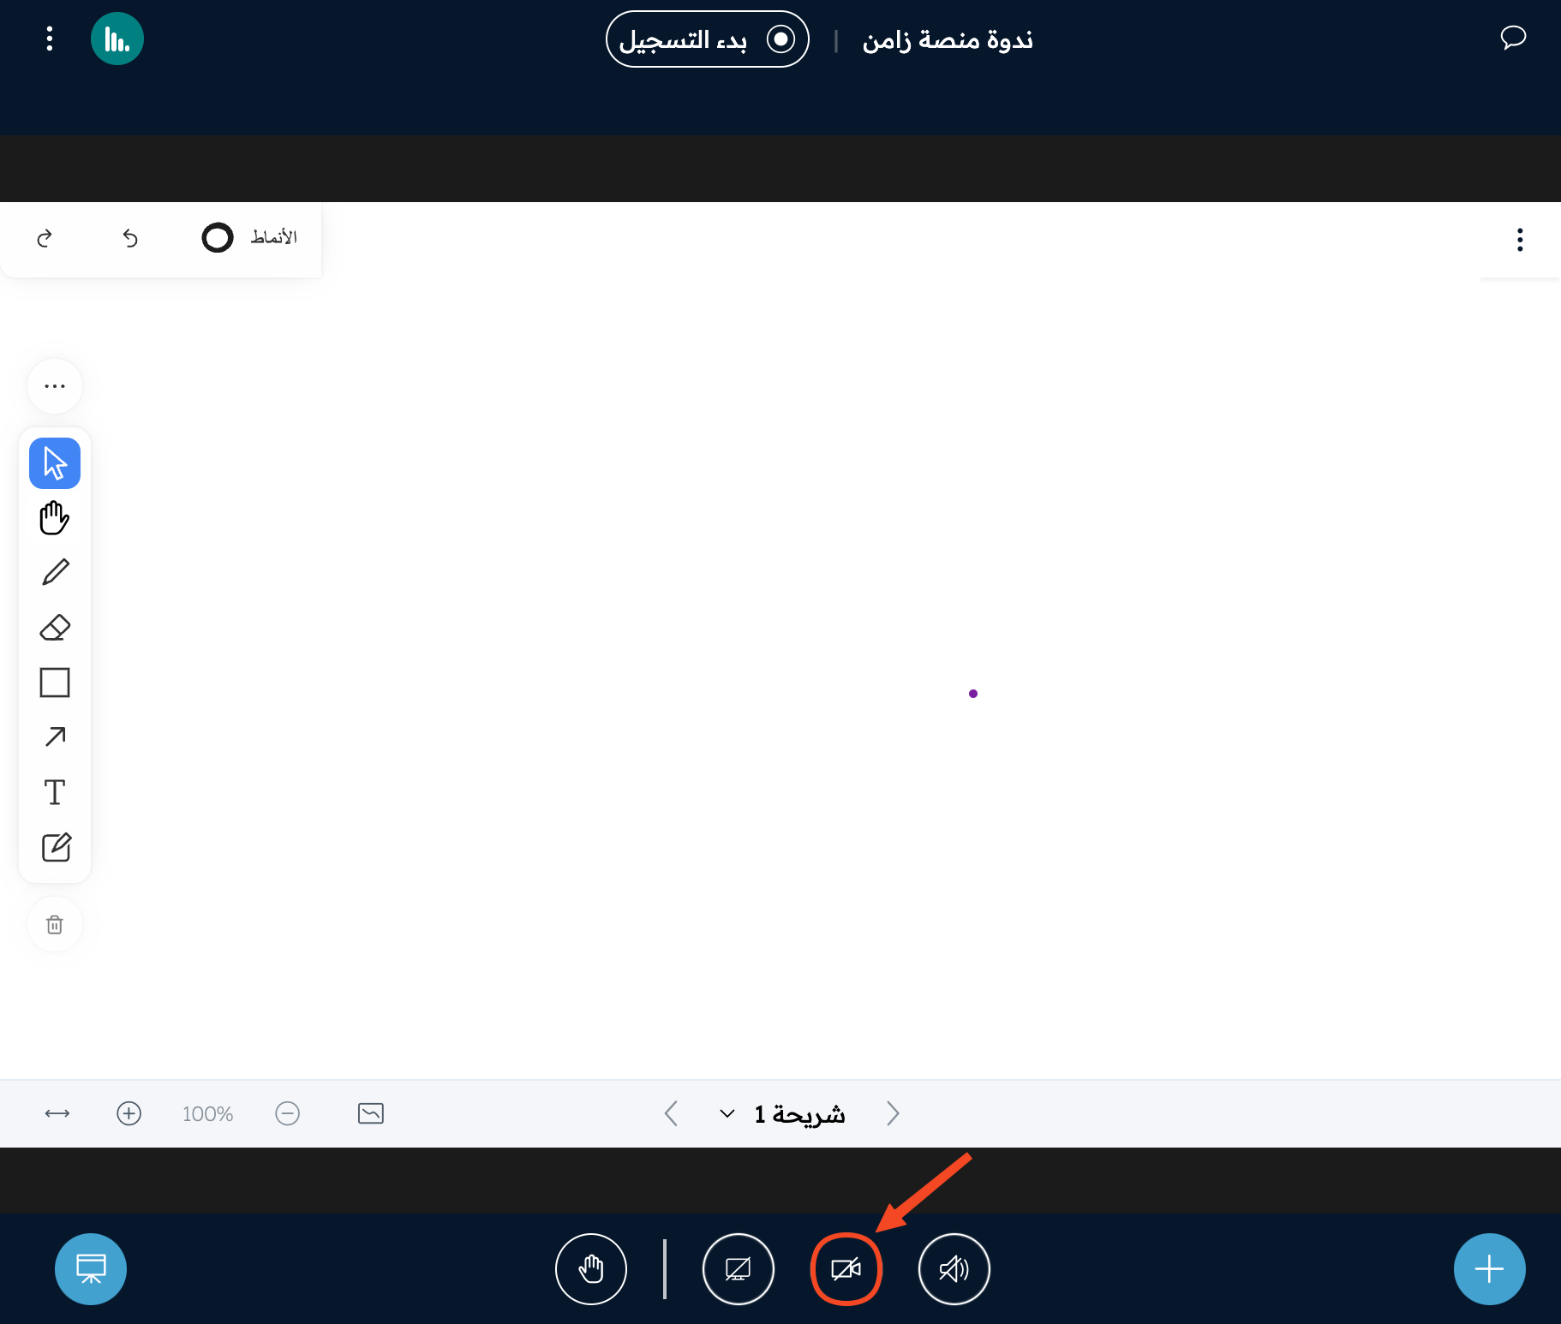Image resolution: width=1561 pixels, height=1324 pixels.
Task: Toggle screen sharing button
Action: 739,1269
